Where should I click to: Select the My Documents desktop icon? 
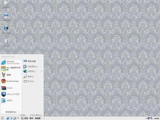tap(6, 4)
